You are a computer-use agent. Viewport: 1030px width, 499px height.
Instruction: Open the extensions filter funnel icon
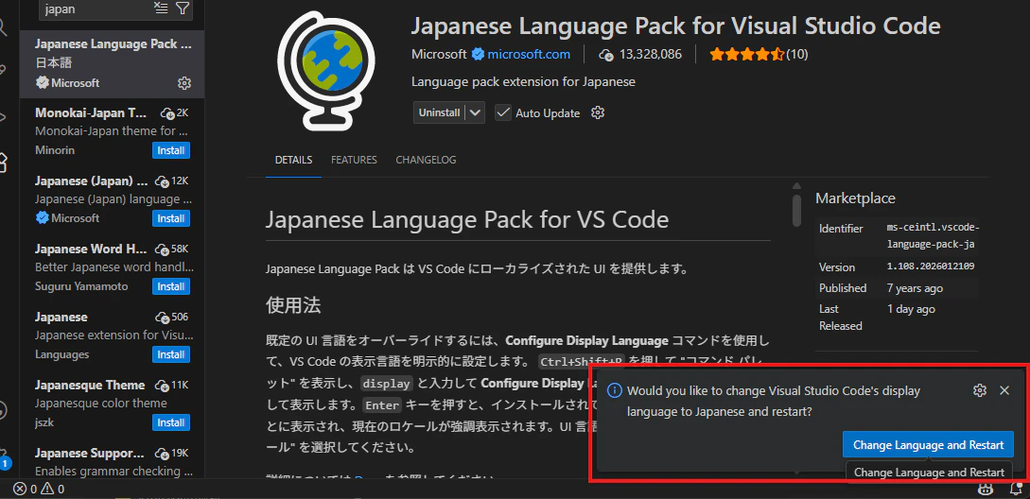click(x=183, y=8)
